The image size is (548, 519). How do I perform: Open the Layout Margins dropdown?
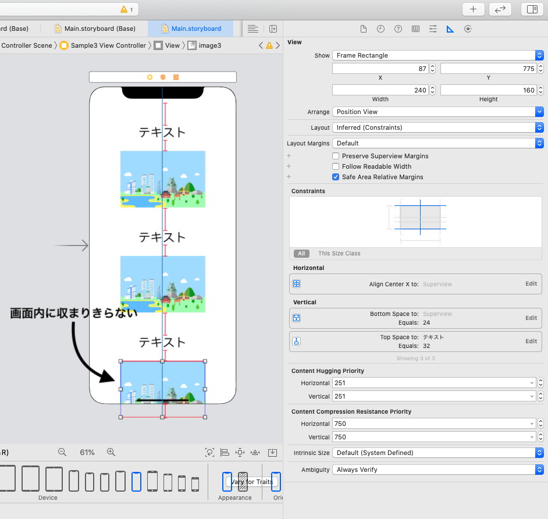438,143
